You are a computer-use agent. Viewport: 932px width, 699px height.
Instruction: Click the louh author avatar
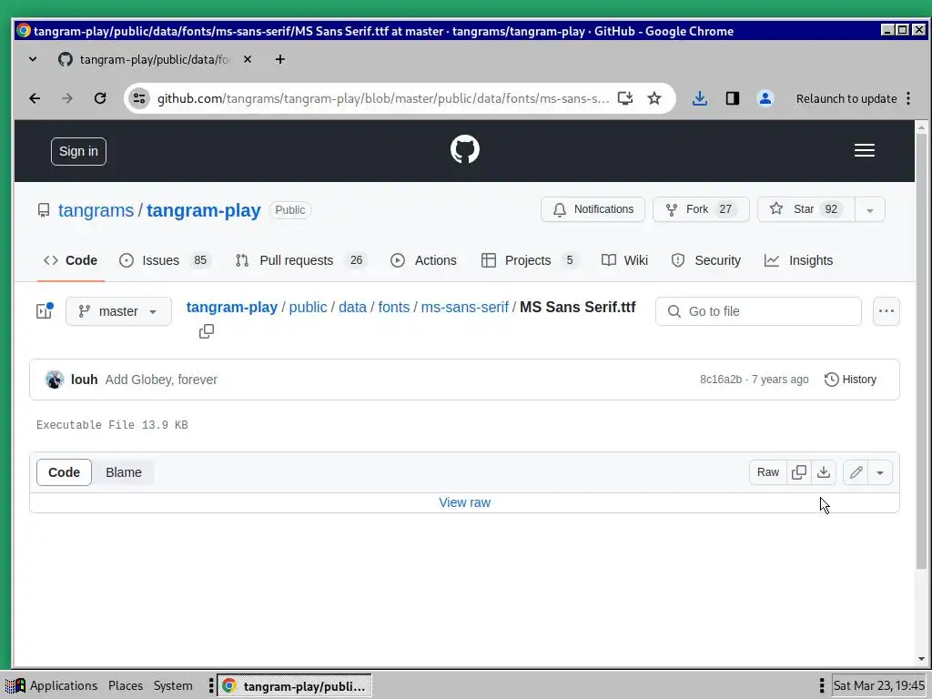[x=54, y=380]
